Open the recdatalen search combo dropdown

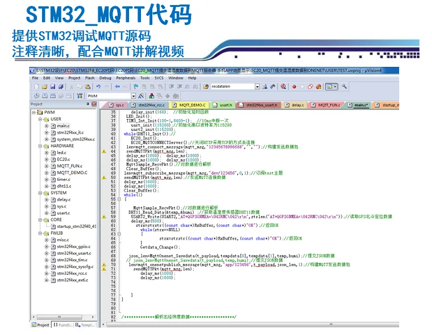pos(257,87)
